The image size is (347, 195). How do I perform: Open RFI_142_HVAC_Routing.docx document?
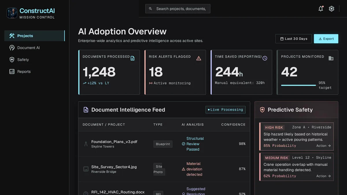pos(118,192)
